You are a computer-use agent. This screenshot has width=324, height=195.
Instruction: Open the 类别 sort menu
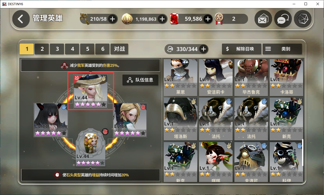[x=282, y=49]
